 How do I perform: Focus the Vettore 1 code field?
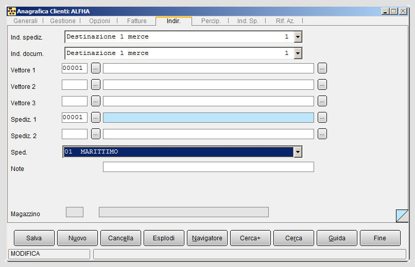pyautogui.click(x=75, y=68)
